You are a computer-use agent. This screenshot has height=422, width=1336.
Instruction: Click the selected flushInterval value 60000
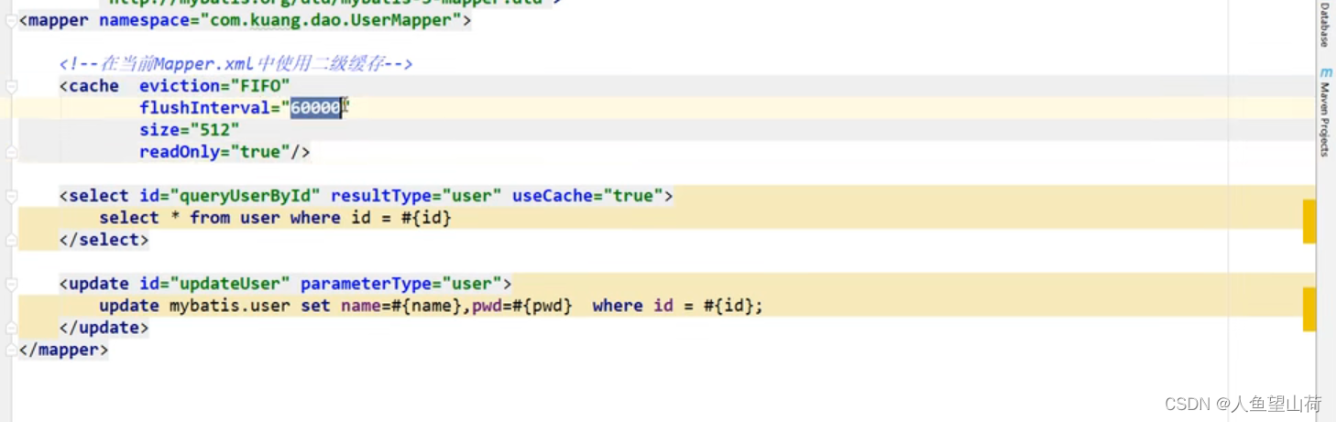click(316, 108)
